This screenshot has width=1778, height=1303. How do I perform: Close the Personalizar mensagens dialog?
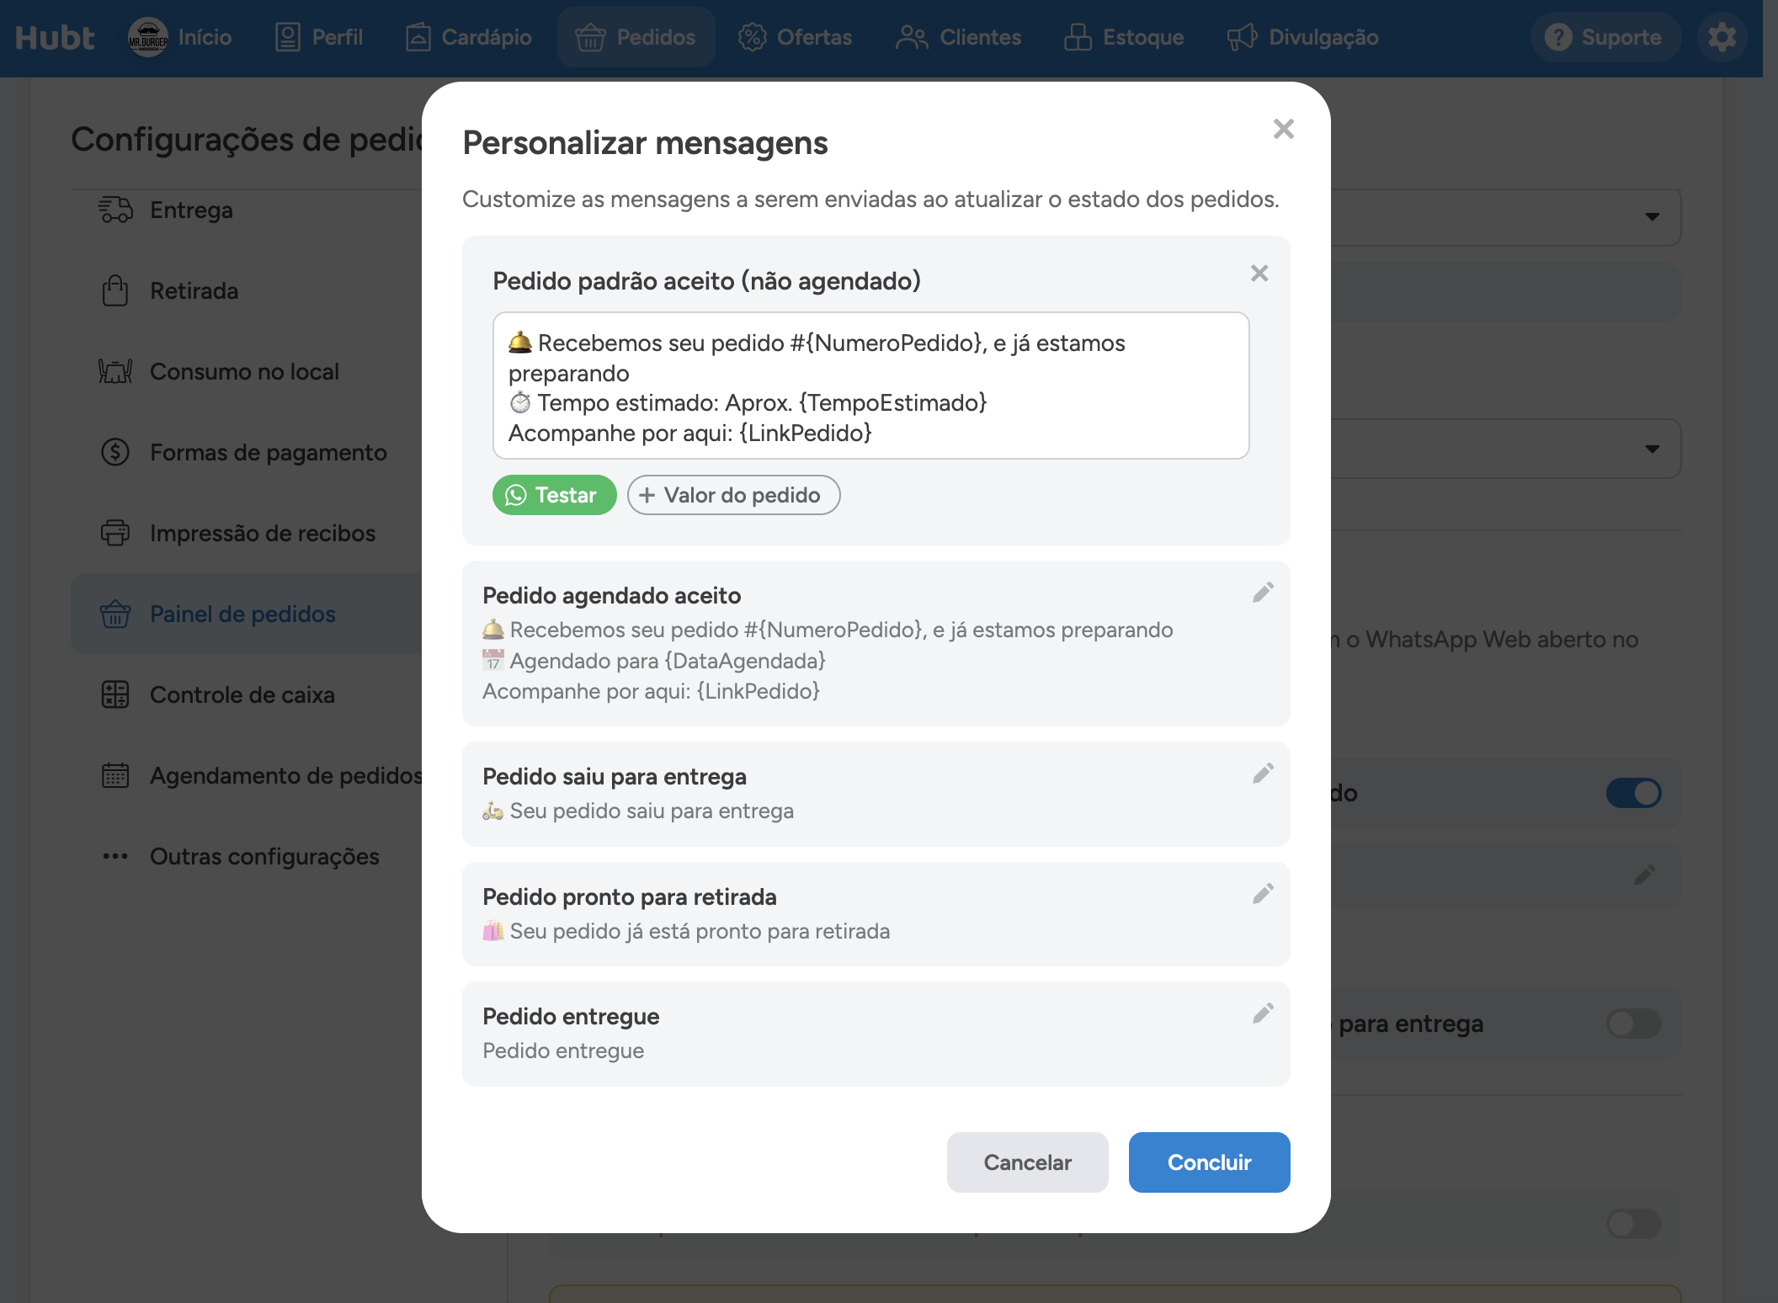point(1283,129)
